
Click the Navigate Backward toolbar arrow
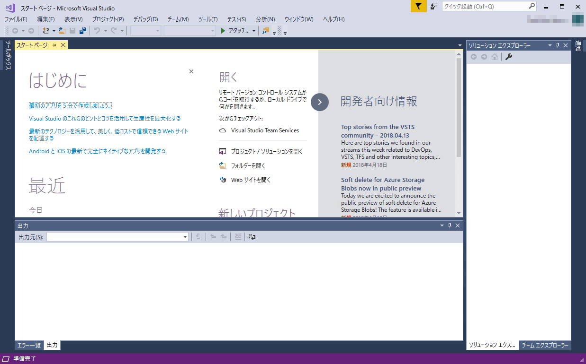[15, 31]
